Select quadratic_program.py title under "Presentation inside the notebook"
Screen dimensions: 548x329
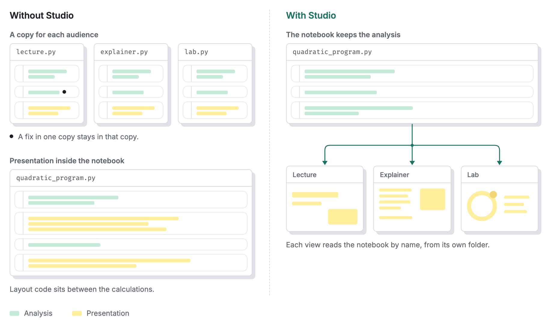coord(56,178)
